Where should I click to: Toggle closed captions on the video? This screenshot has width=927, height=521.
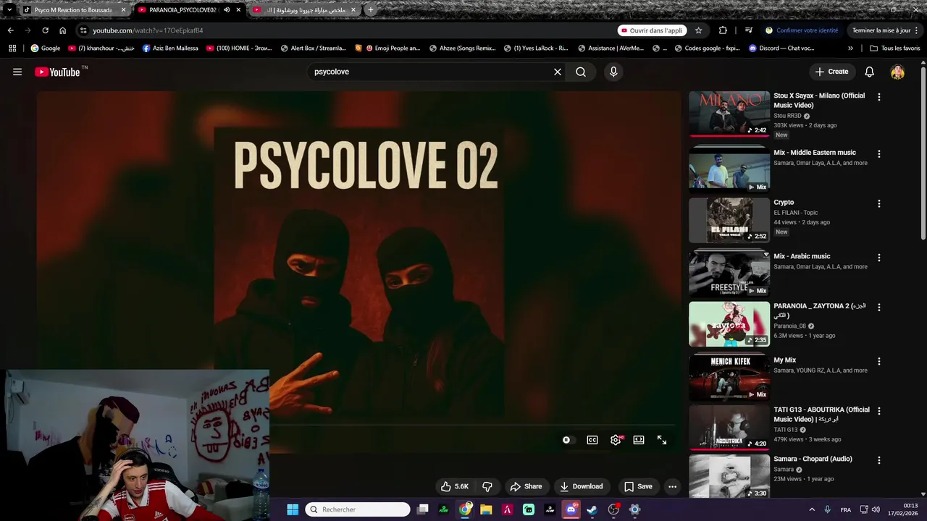tap(592, 440)
